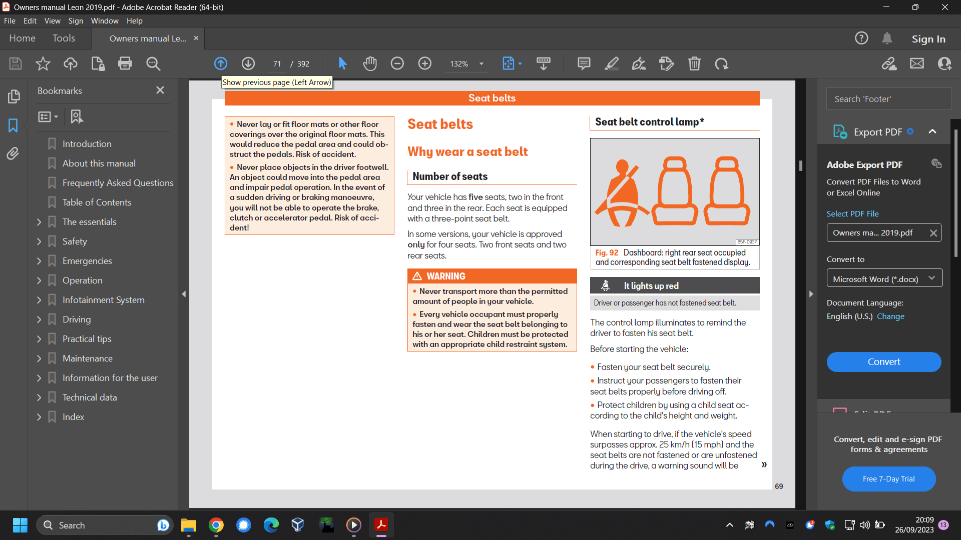Click the blue Convert button
Screen dimensions: 961x540
(x=883, y=361)
